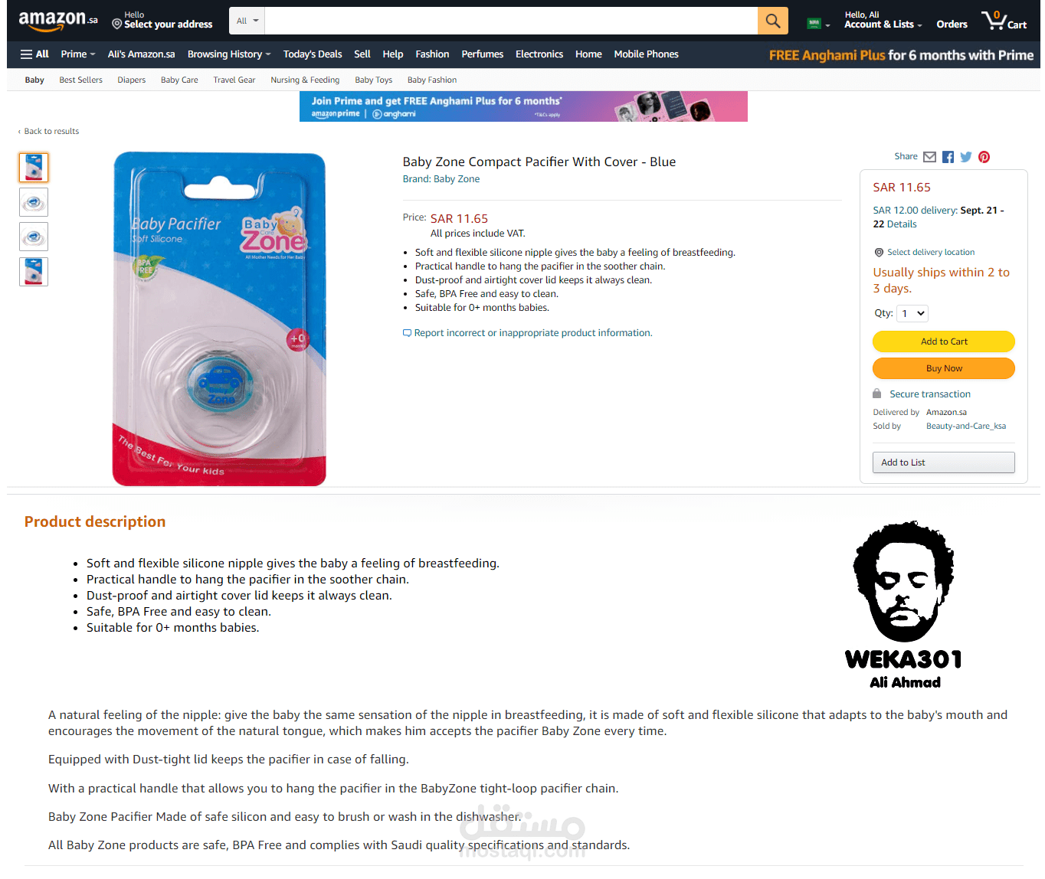Open the All hamburger menu
1045x879 pixels.
click(x=34, y=54)
